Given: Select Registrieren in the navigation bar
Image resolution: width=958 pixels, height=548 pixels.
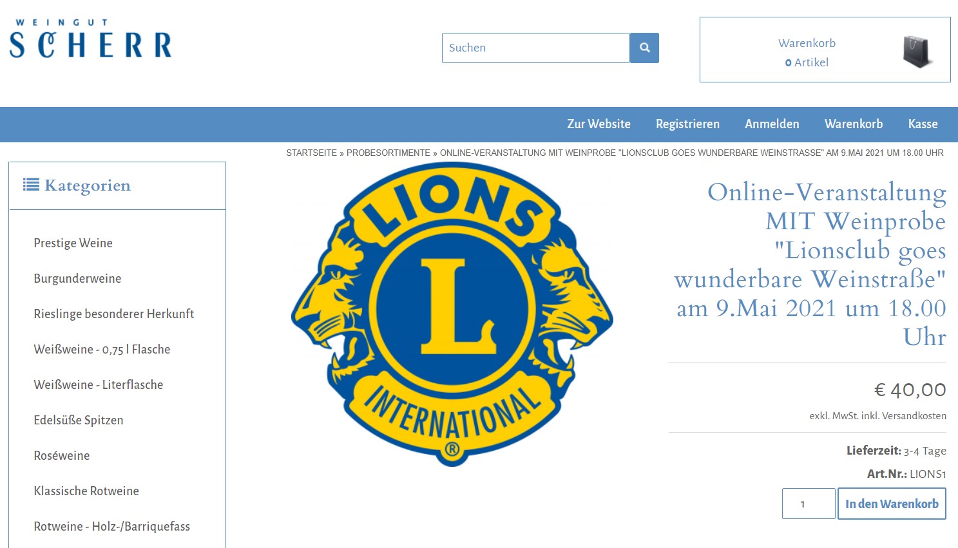Looking at the screenshot, I should (687, 124).
